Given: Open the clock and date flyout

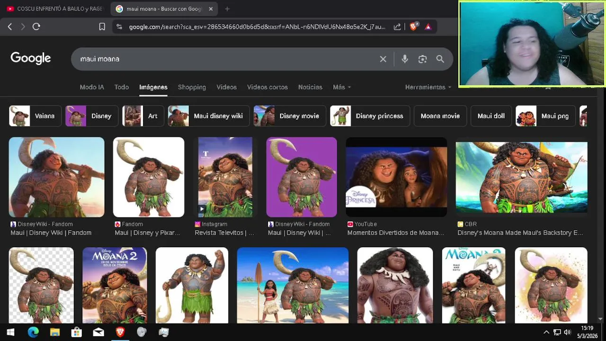Looking at the screenshot, I should [x=587, y=332].
